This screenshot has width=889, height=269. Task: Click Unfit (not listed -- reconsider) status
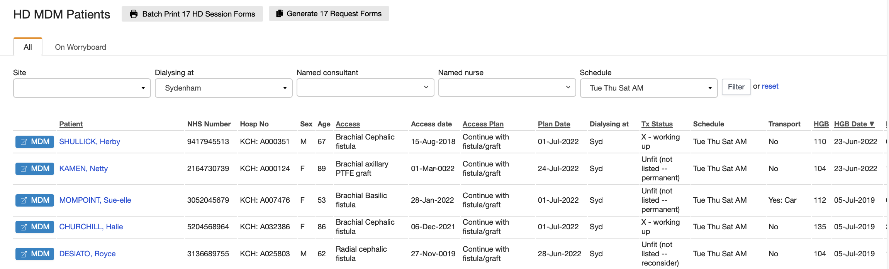(x=660, y=254)
